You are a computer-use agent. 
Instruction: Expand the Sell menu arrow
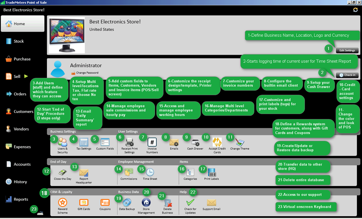pos(26,76)
